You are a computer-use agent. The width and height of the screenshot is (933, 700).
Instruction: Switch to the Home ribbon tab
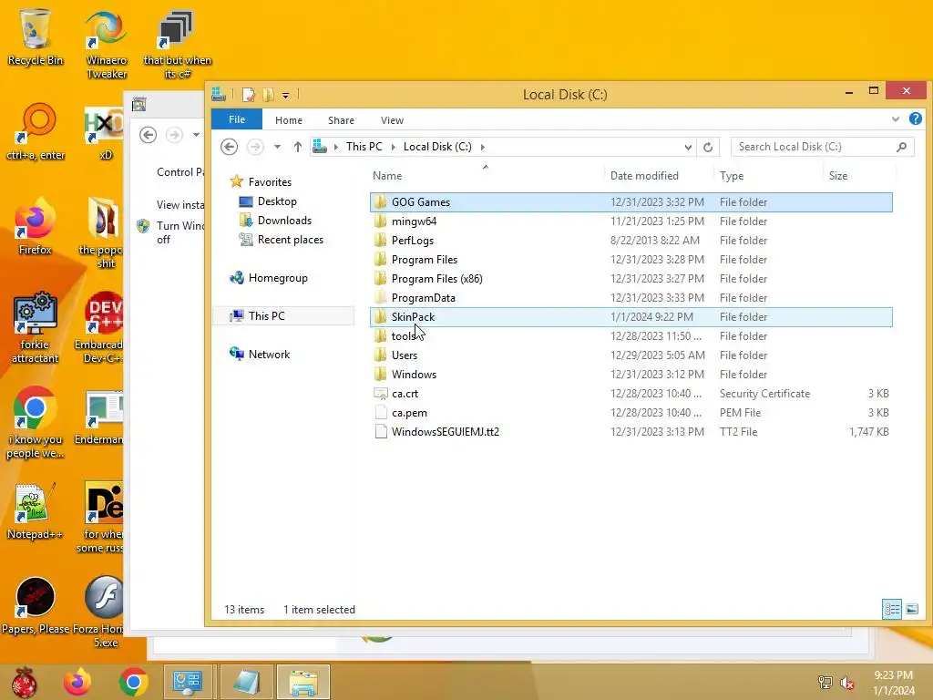coord(289,120)
